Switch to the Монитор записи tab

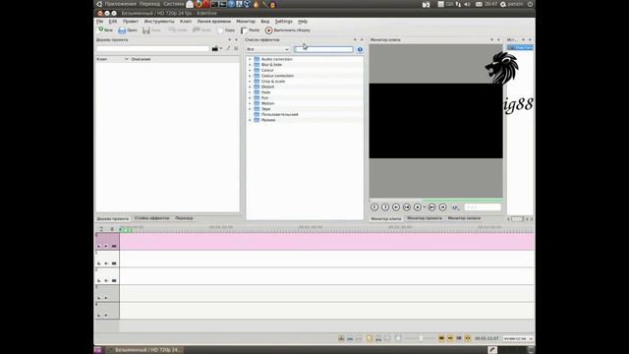464,218
